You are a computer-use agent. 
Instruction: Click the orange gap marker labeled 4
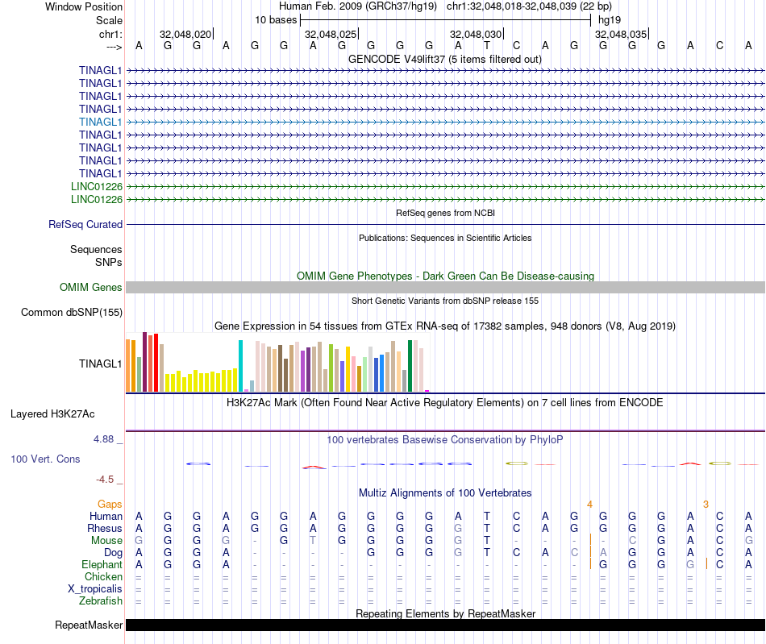[x=590, y=504]
